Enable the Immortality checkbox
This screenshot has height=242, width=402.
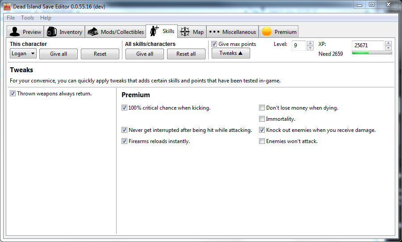pos(262,119)
